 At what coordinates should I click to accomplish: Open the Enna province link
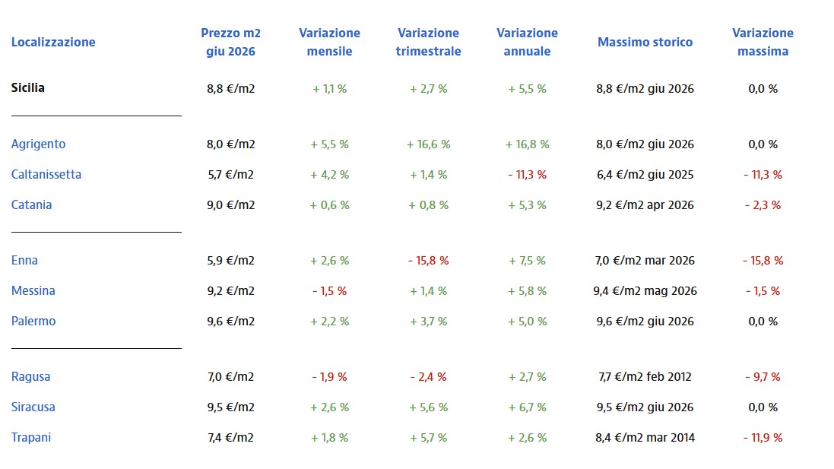click(x=24, y=261)
